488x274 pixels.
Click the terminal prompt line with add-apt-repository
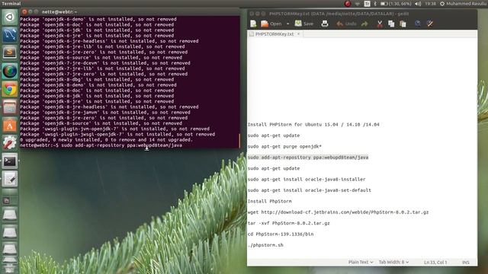pyautogui.click(x=101, y=145)
